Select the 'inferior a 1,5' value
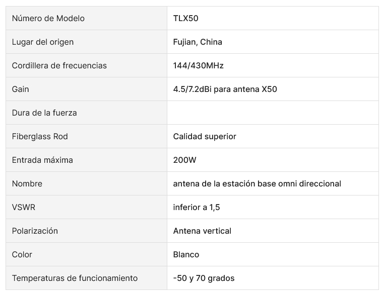 point(197,208)
